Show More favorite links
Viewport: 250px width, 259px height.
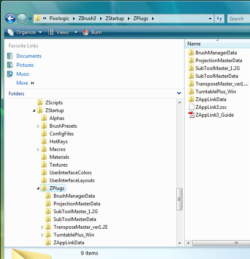click(25, 83)
